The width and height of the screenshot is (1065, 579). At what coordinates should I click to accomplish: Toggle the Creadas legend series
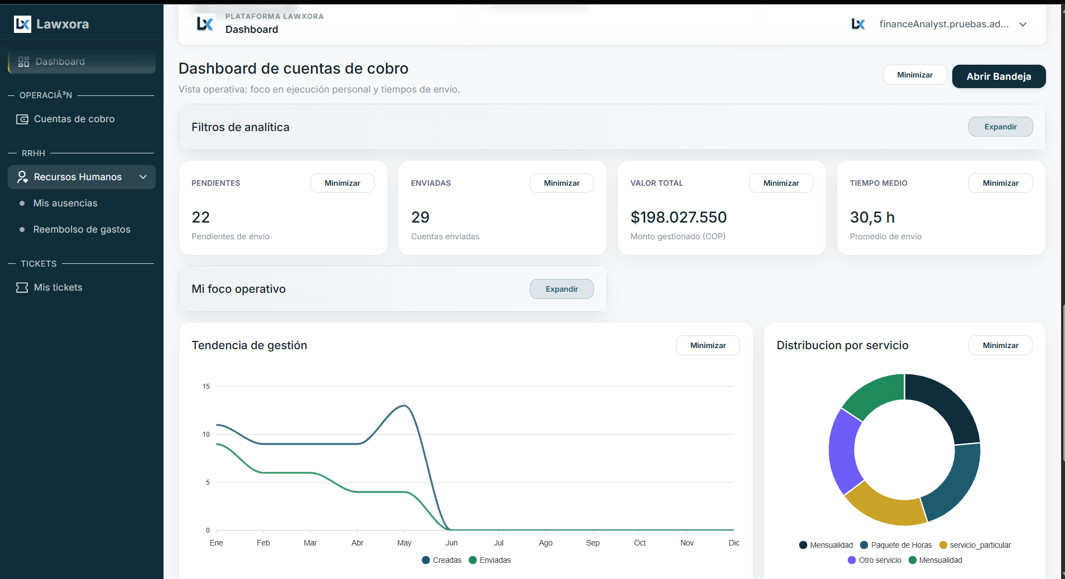tap(442, 560)
